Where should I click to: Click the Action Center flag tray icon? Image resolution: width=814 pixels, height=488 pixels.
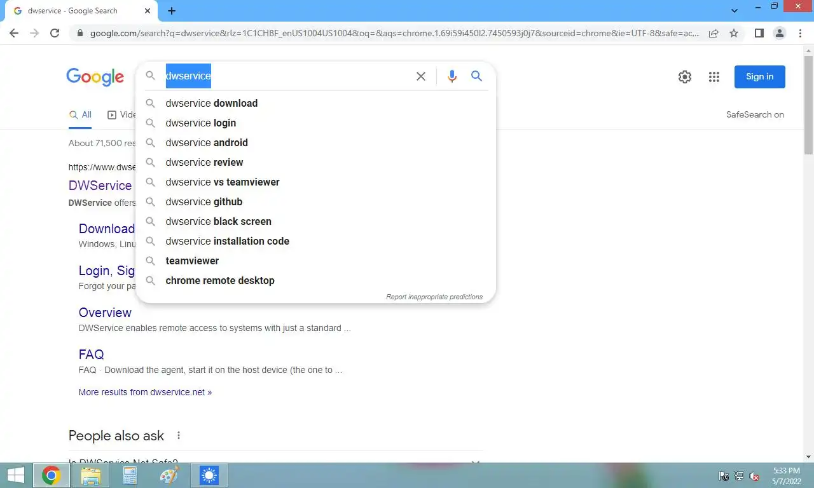tap(724, 476)
